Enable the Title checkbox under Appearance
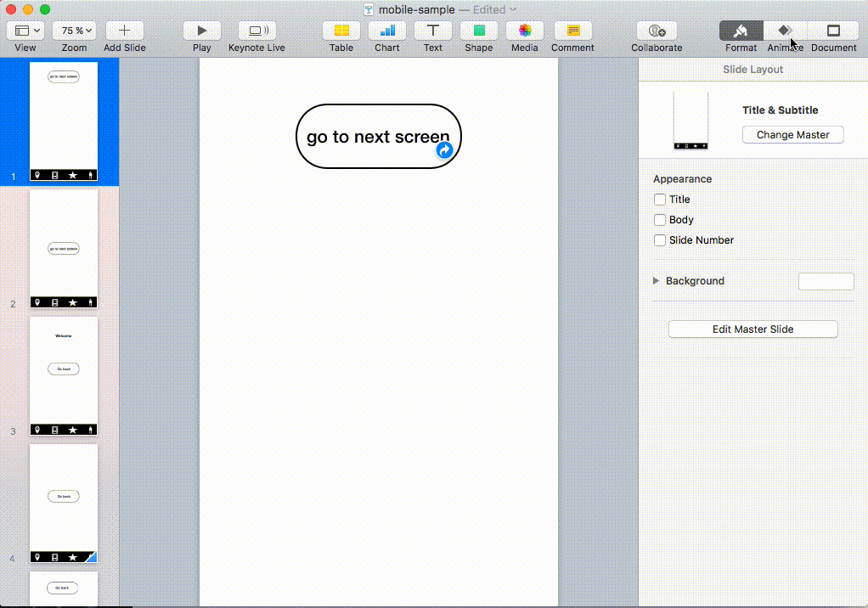The image size is (868, 608). click(660, 200)
